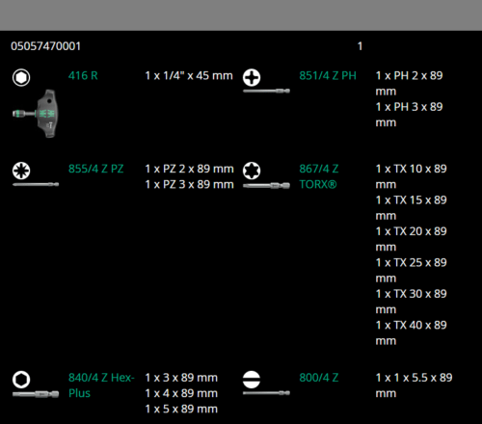This screenshot has width=482, height=424.
Task: Open the 867/4 Z TORX product link
Action: tap(319, 176)
